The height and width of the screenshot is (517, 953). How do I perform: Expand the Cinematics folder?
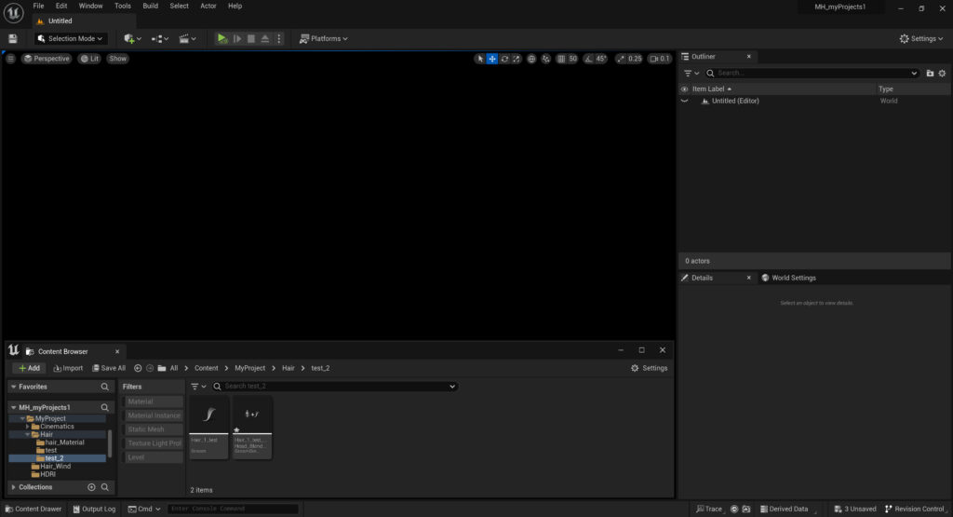pos(27,427)
